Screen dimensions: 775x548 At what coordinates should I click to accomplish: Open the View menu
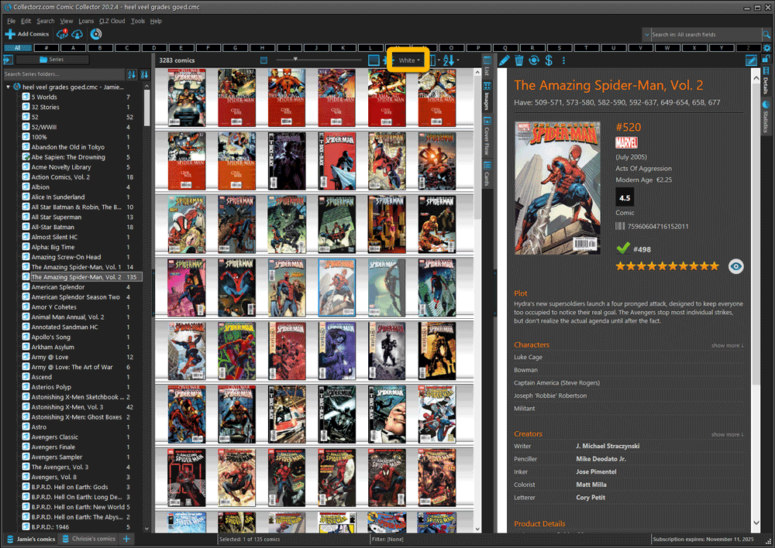pyautogui.click(x=66, y=21)
